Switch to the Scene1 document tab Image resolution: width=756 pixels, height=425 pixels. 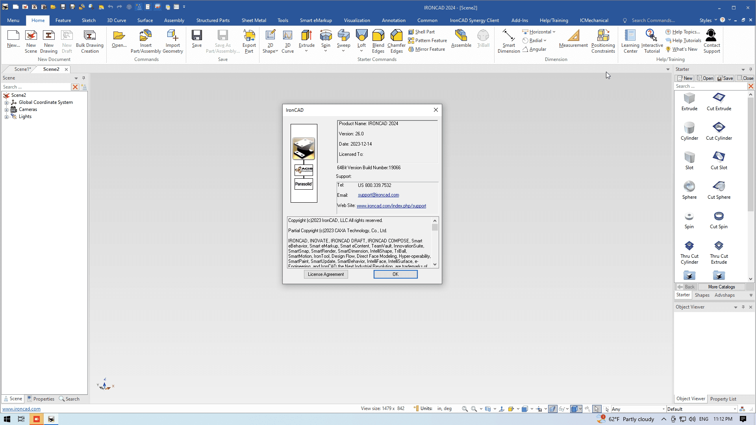(x=22, y=69)
